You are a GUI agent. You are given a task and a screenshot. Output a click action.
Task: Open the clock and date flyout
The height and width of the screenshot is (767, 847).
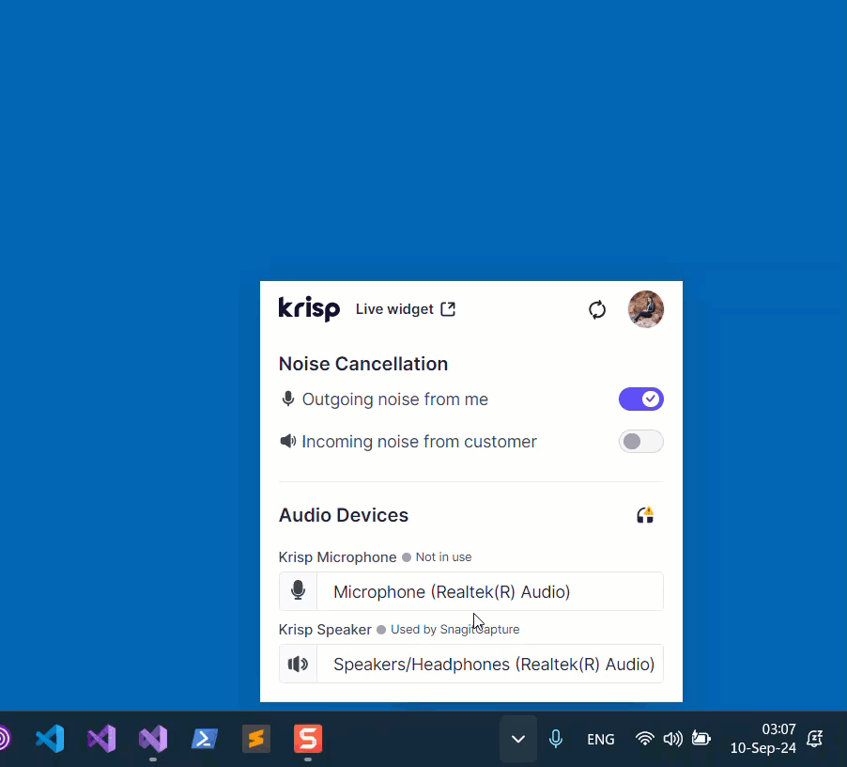click(x=762, y=739)
